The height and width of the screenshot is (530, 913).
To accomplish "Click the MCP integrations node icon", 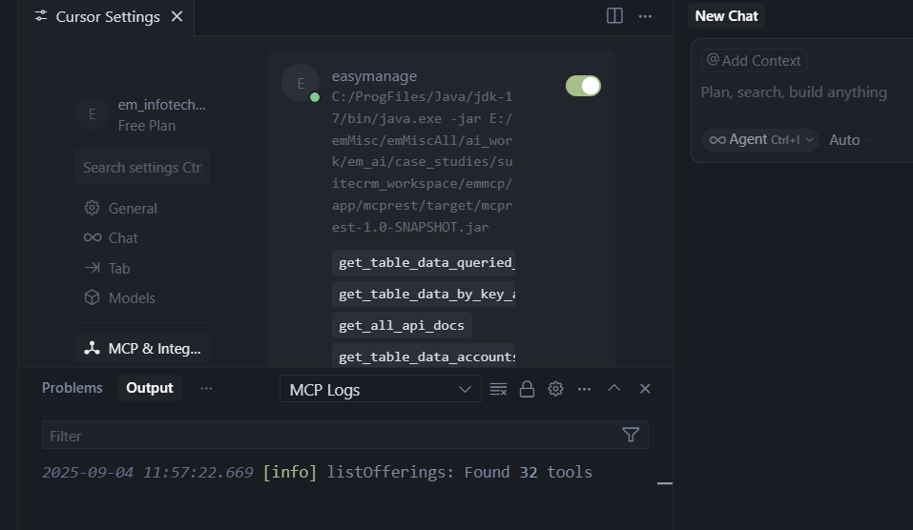I will point(92,348).
